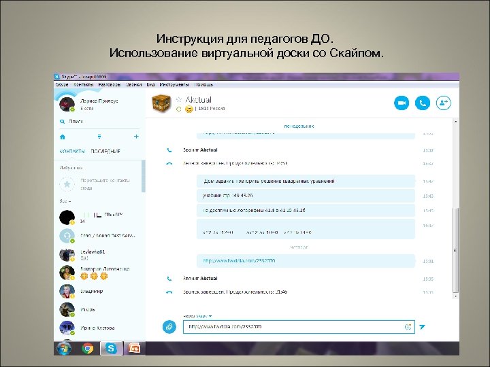Click the chat scroll down arrow

coord(455,296)
